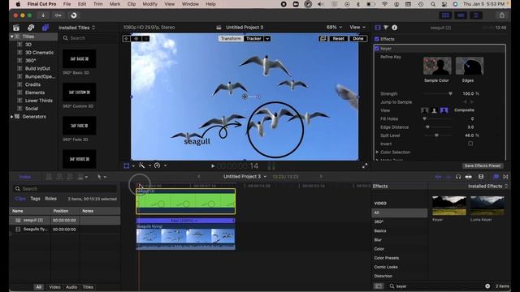Image resolution: width=520 pixels, height=292 pixels.
Task: Toggle the inspector layout button in toolbar
Action: [476, 15]
